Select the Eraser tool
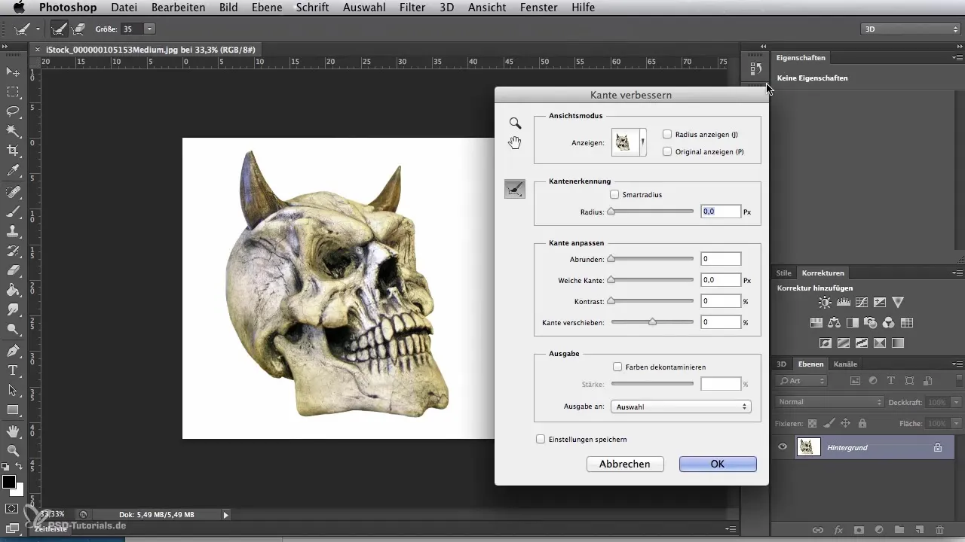Screen dimensions: 965x542 pyautogui.click(x=13, y=270)
